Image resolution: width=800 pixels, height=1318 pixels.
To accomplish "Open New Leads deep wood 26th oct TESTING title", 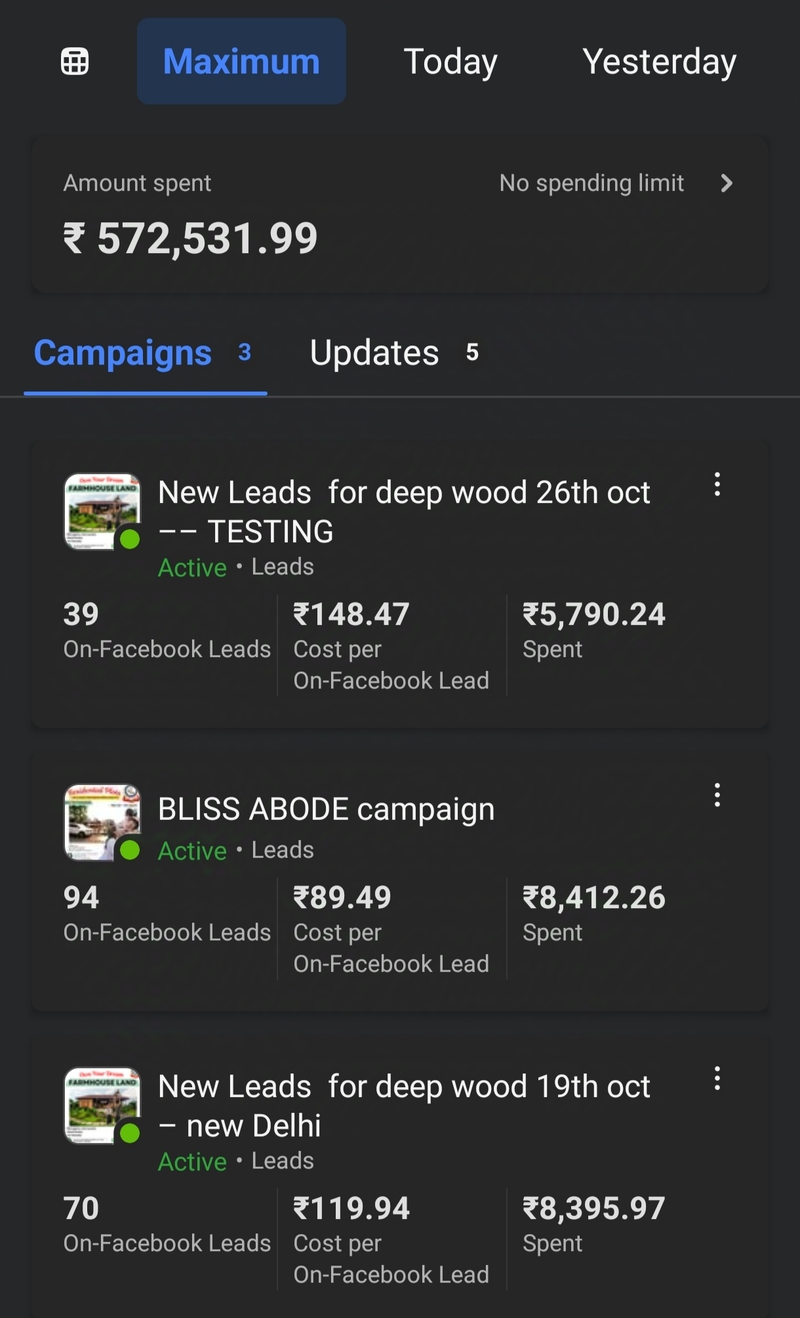I will click(x=403, y=511).
